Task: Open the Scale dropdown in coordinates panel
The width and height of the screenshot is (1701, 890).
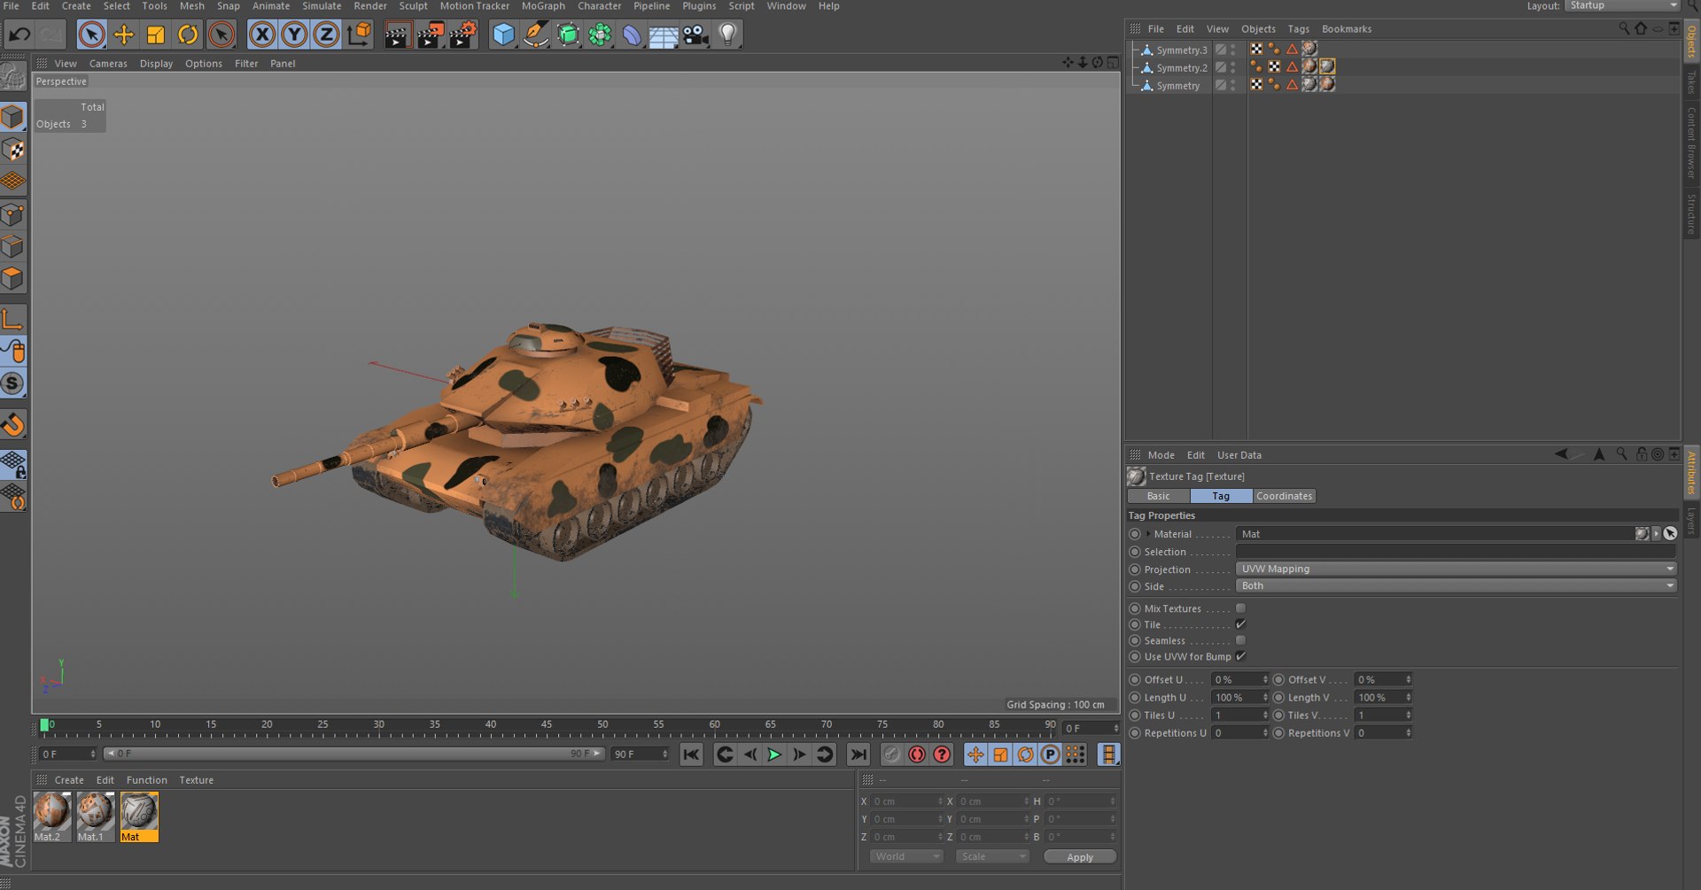Action: click(x=992, y=856)
